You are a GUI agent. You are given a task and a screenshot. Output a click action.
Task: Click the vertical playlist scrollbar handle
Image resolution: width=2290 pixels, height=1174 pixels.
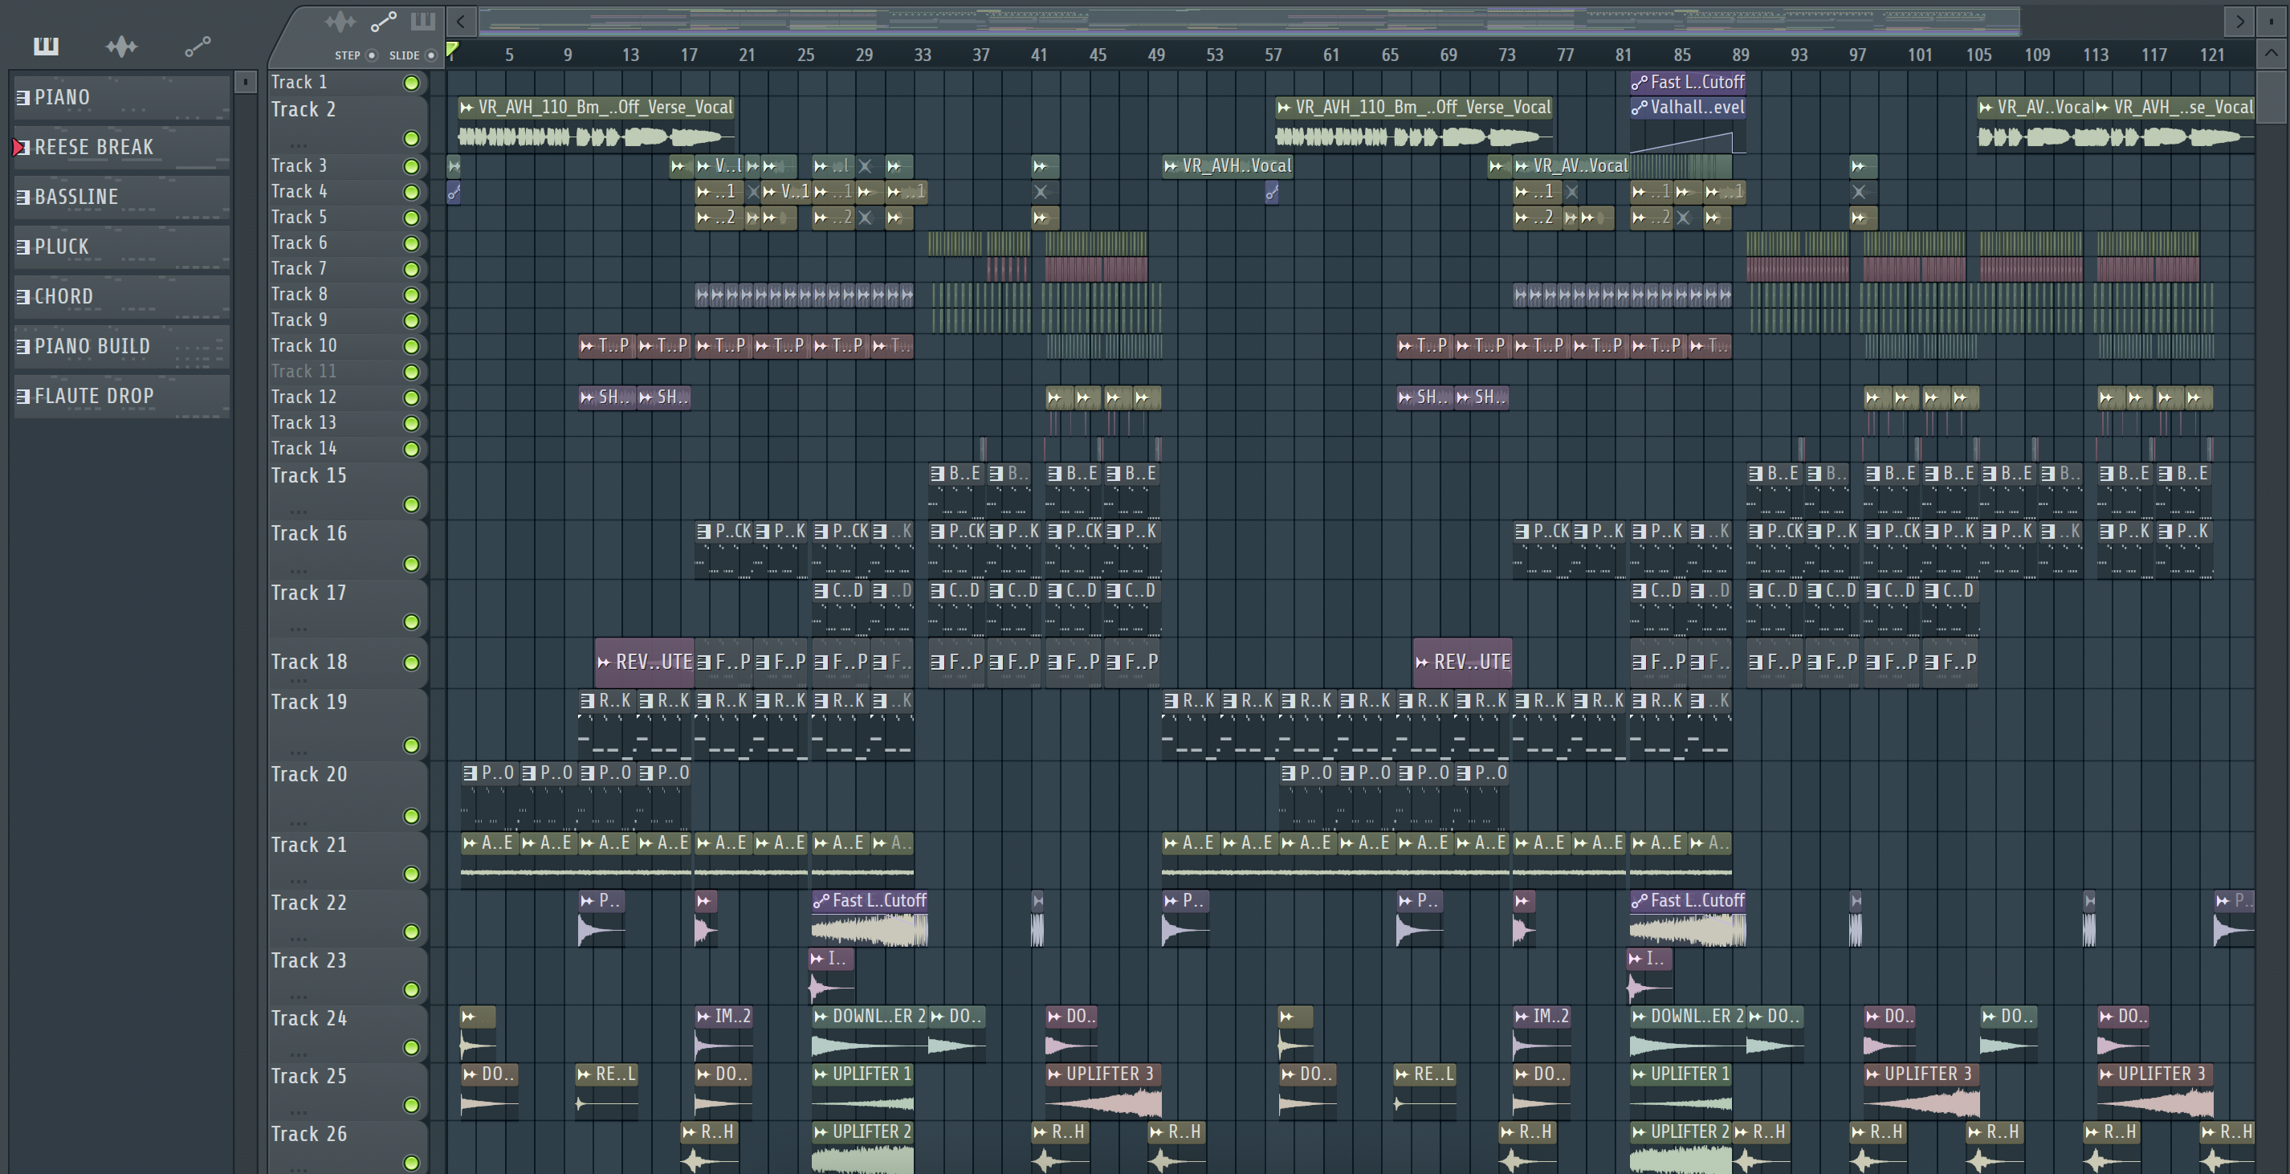pyautogui.click(x=2271, y=98)
